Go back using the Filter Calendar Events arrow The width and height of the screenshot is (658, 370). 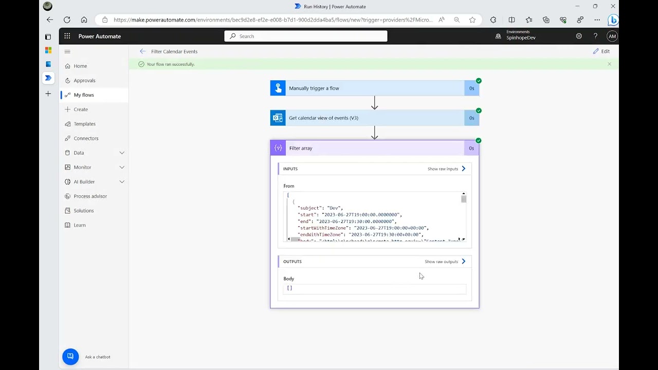pos(142,51)
